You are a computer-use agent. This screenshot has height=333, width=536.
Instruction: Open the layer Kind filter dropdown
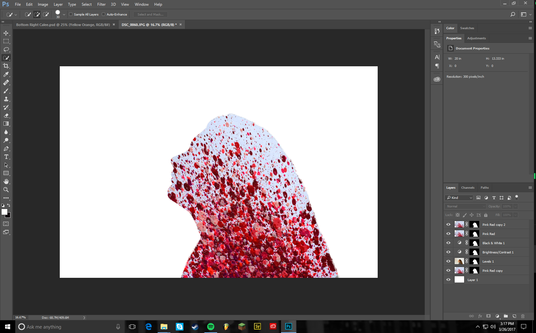tap(459, 198)
